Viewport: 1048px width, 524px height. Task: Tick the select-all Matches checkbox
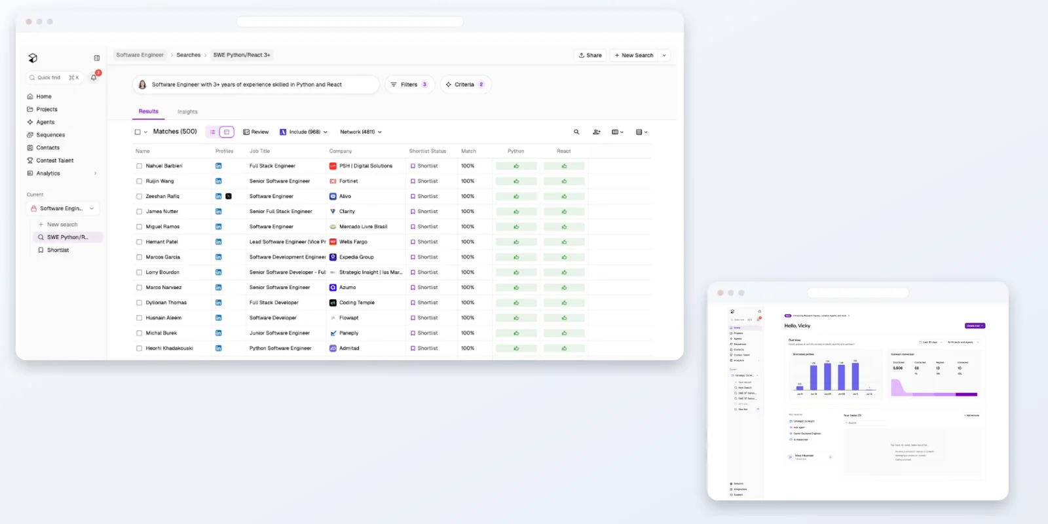tap(138, 132)
